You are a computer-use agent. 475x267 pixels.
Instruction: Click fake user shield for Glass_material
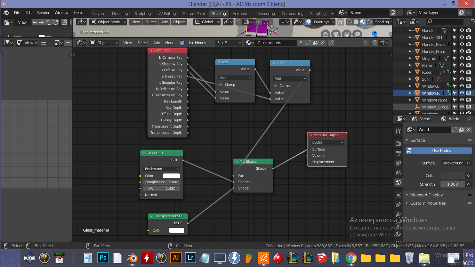pyautogui.click(x=308, y=43)
